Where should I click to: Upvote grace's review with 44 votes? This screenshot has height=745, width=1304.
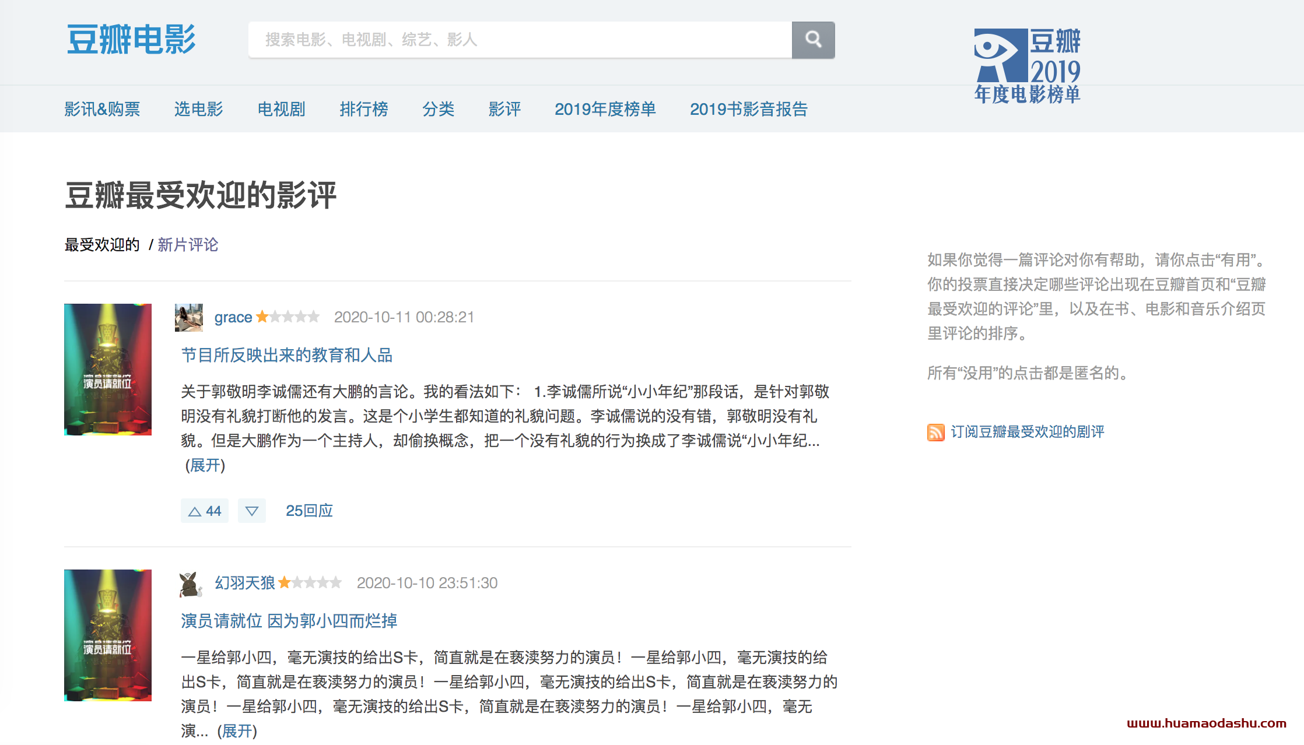(x=205, y=511)
